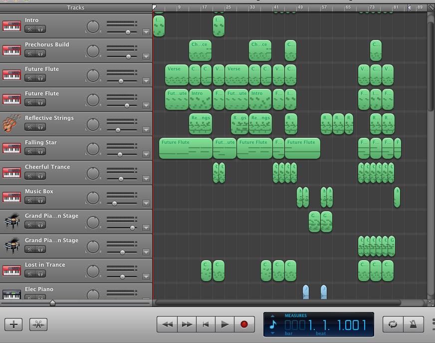Expand automation for Reflective Strings track
The width and height of the screenshot is (435, 343).
coord(146,130)
